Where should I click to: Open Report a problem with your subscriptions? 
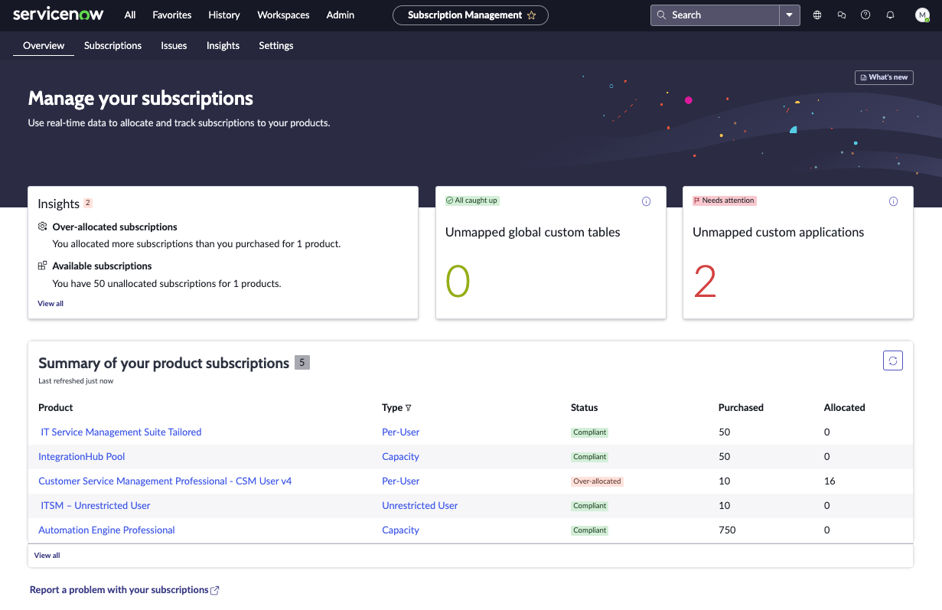[x=119, y=590]
